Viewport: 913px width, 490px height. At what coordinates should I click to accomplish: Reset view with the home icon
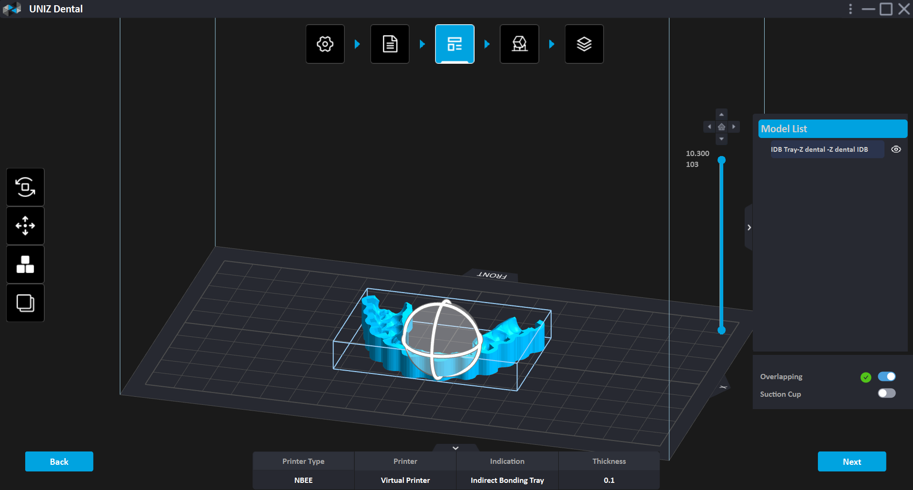pos(721,127)
